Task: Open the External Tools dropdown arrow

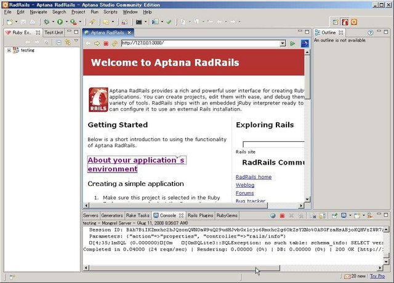Action: coord(80,22)
